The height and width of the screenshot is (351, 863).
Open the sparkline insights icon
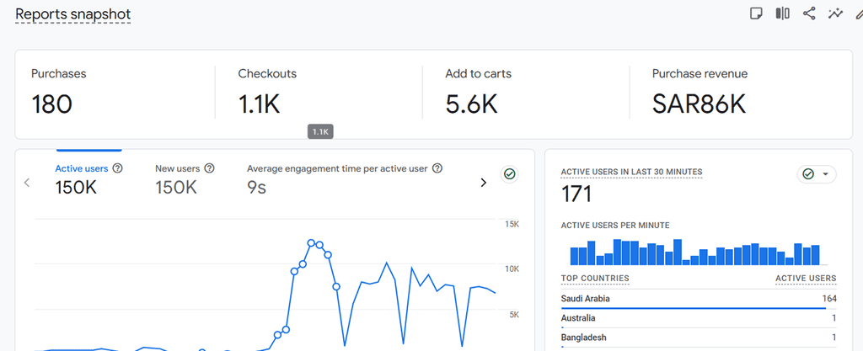(x=835, y=13)
